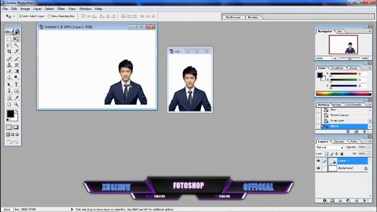
Task: Select the Clone Stamp tool
Action: point(9,65)
